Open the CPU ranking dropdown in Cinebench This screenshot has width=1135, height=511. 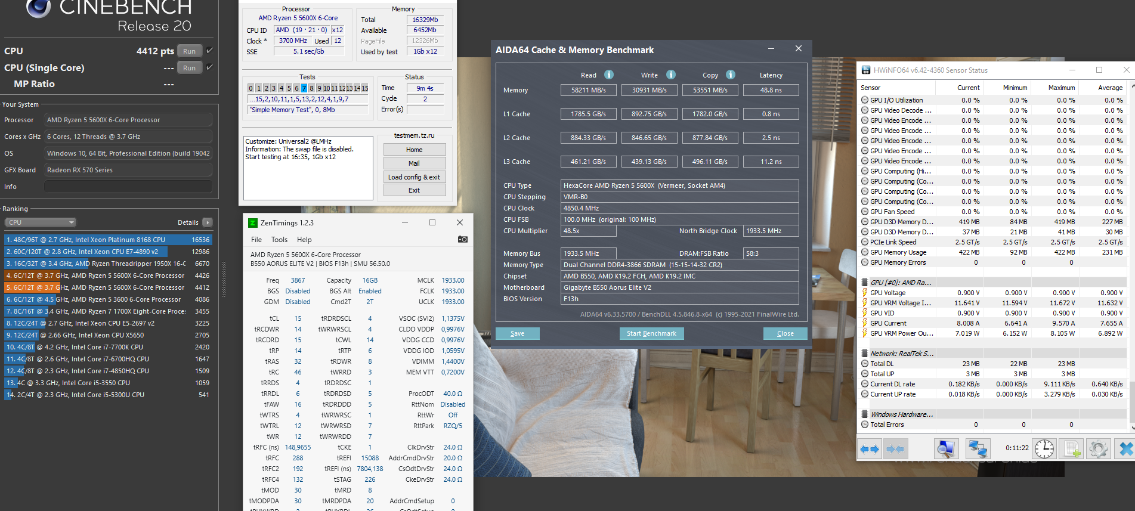[x=41, y=222]
